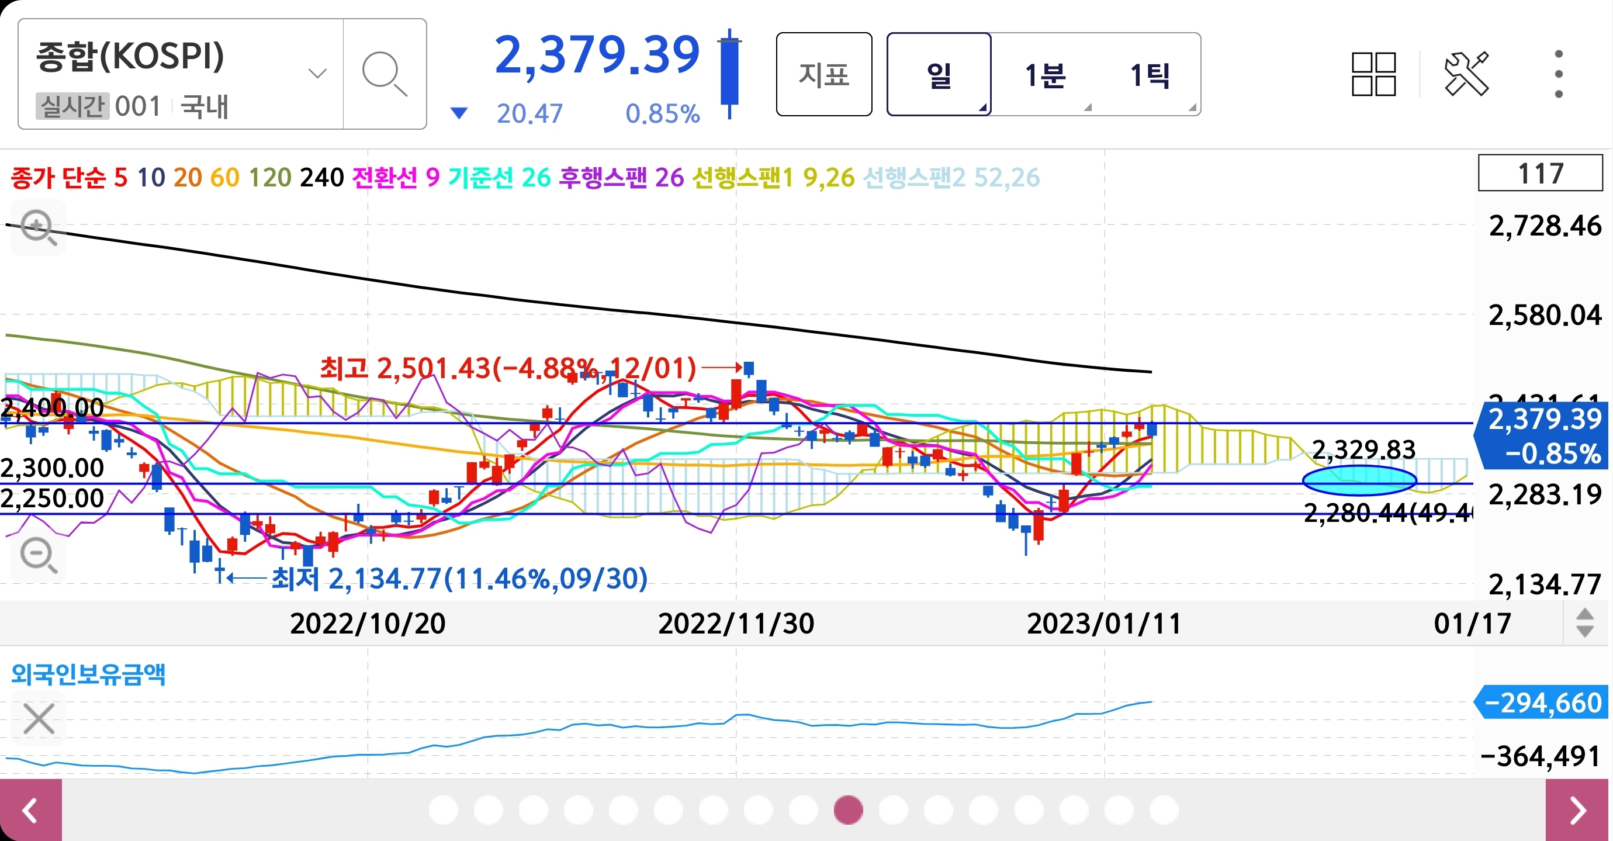
Task: Go to previous page with left arrow
Action: (x=30, y=810)
